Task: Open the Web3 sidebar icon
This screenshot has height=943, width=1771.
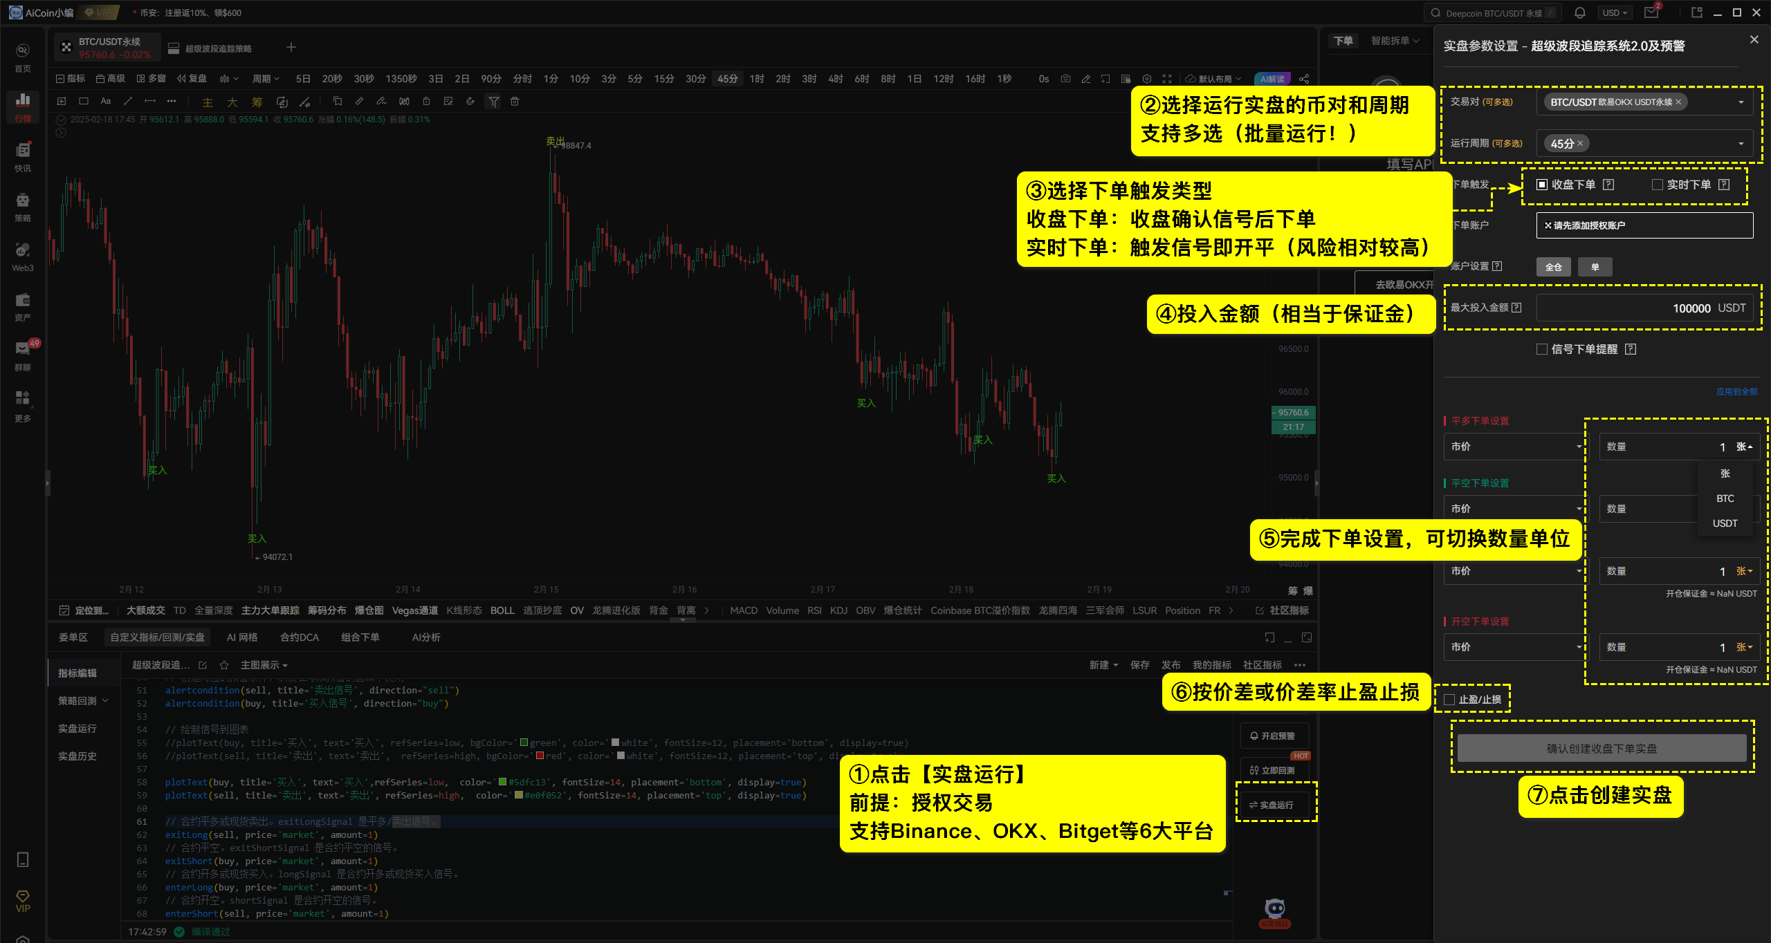Action: coord(23,256)
